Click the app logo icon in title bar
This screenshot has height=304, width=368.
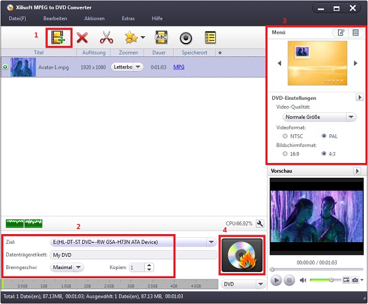[10, 7]
